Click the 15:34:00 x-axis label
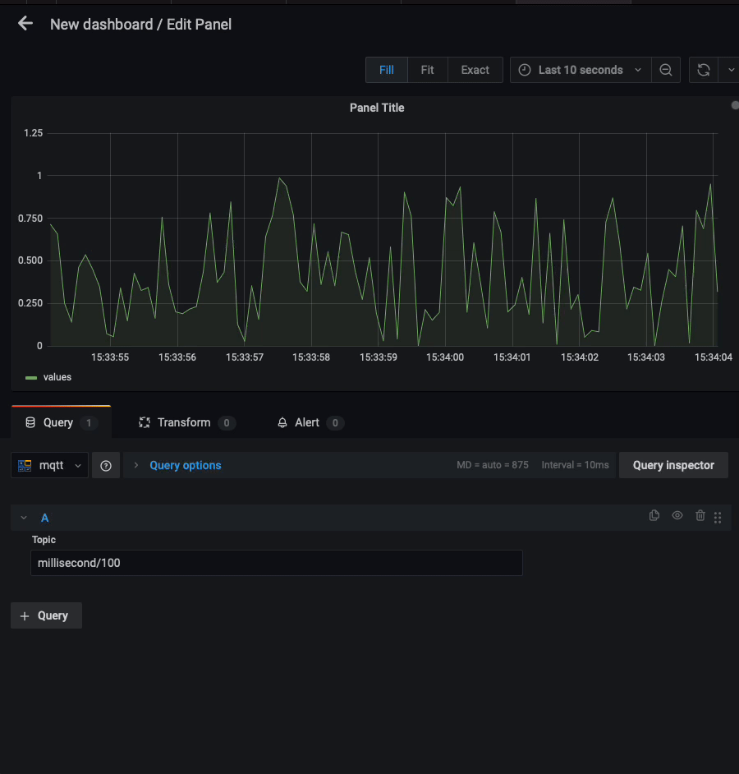 445,357
